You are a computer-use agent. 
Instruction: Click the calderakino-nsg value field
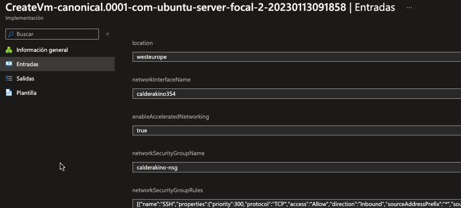click(297, 167)
